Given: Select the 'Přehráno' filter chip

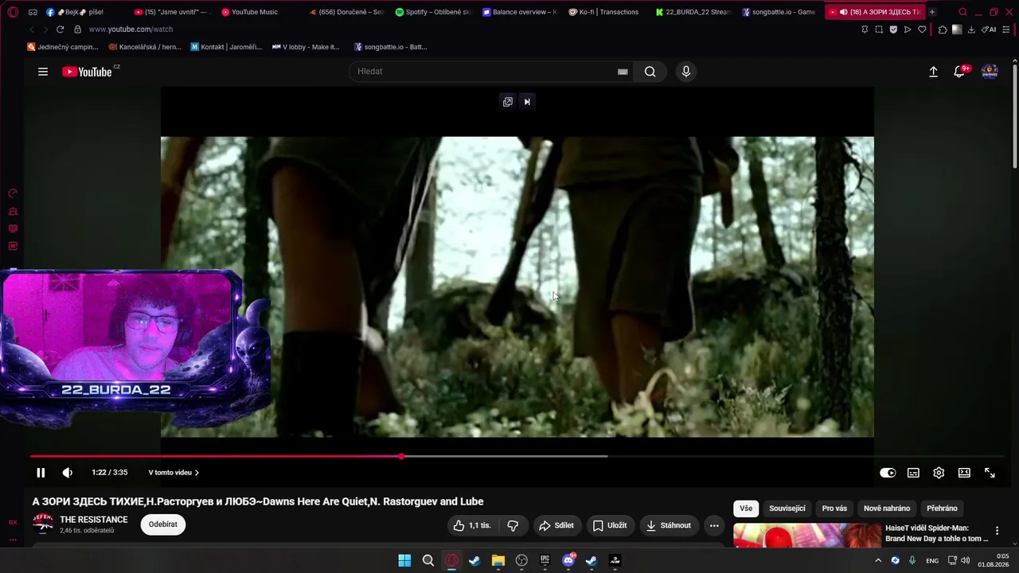Looking at the screenshot, I should tap(942, 509).
